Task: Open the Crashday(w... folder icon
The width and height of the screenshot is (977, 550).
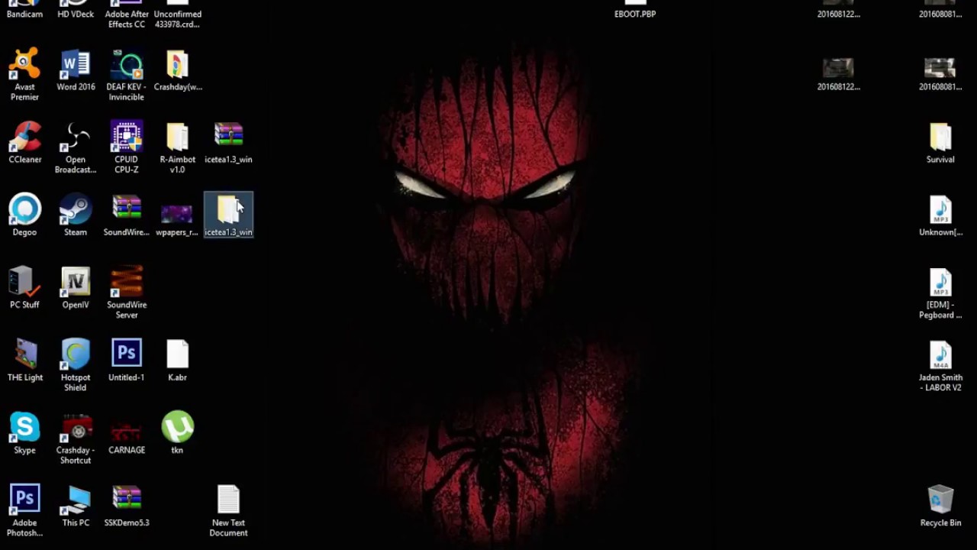Action: 177,70
